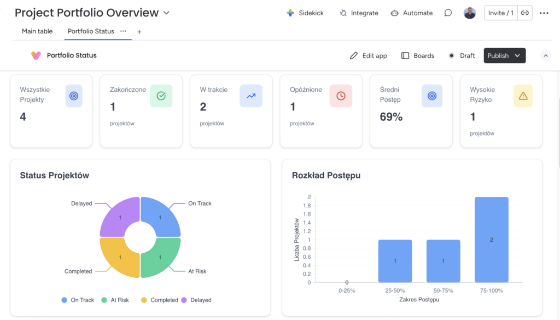560x320 pixels.
Task: Open the Publish dropdown arrow
Action: tap(517, 56)
